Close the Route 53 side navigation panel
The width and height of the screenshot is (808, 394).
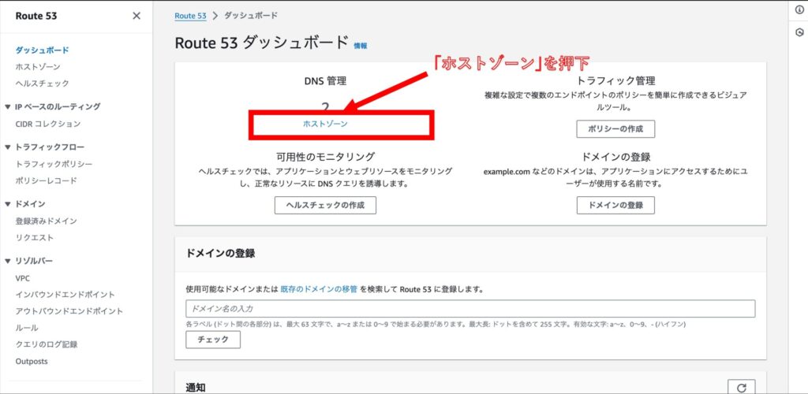point(137,16)
